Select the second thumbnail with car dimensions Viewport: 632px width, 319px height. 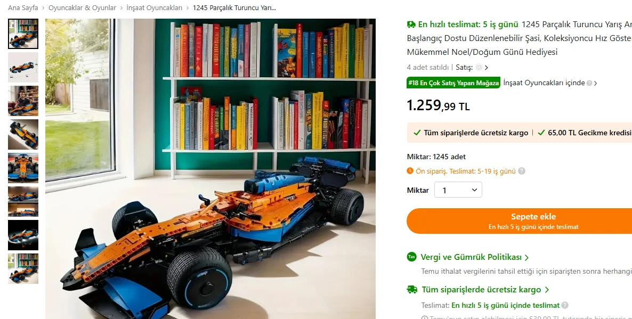pyautogui.click(x=23, y=67)
